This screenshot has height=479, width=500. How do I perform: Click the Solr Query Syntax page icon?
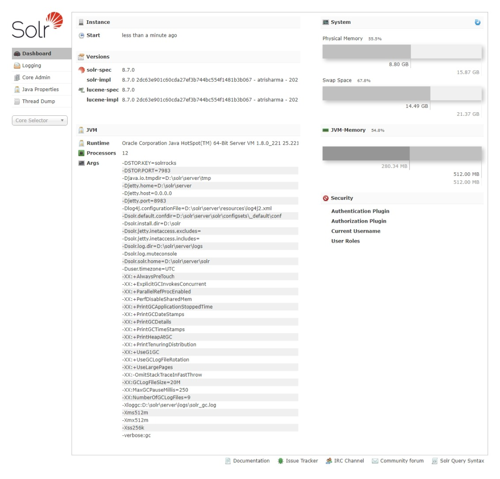tap(435, 461)
